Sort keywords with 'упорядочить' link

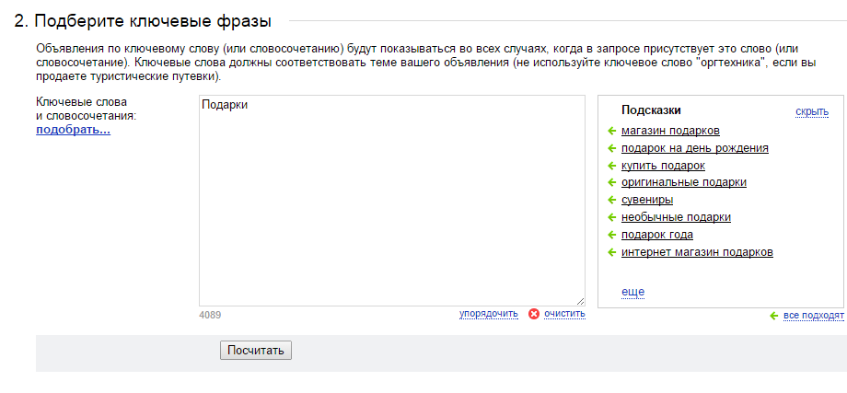point(488,314)
